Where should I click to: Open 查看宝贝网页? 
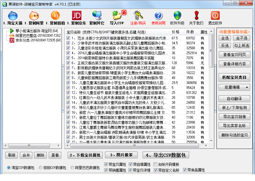234,55
